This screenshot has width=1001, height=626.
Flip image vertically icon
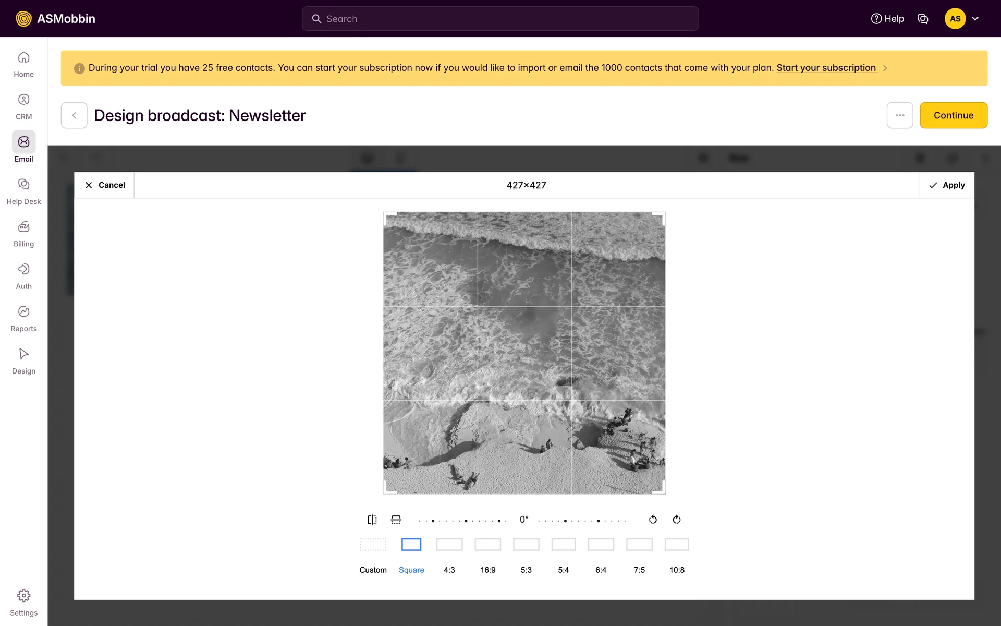pyautogui.click(x=396, y=520)
